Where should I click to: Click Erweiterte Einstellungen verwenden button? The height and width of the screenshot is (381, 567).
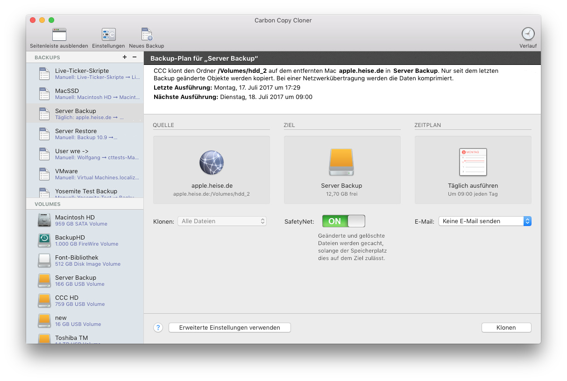229,328
